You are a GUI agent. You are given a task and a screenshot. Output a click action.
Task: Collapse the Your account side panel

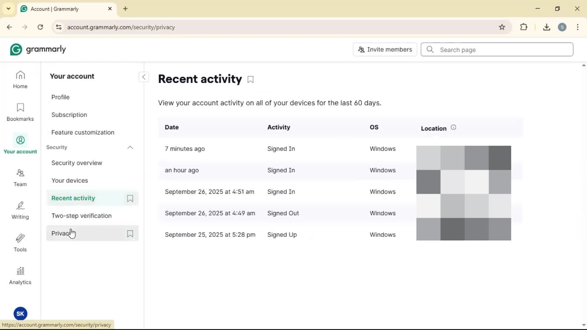click(144, 77)
